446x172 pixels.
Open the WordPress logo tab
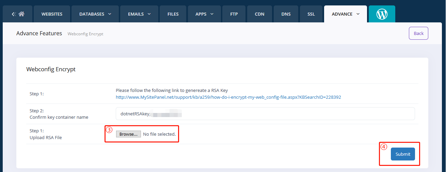(382, 14)
